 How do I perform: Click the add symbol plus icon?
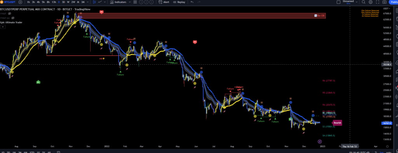pyautogui.click(x=20, y=2)
